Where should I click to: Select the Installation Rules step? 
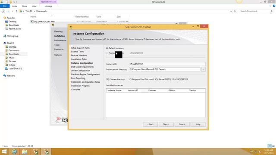[x=79, y=59]
